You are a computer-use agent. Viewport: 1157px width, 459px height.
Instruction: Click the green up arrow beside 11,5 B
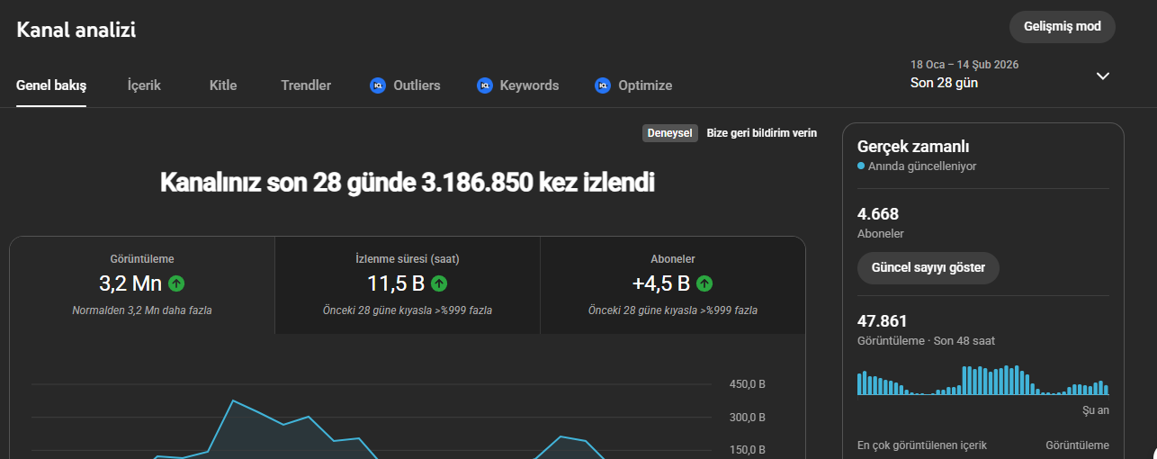click(x=438, y=283)
